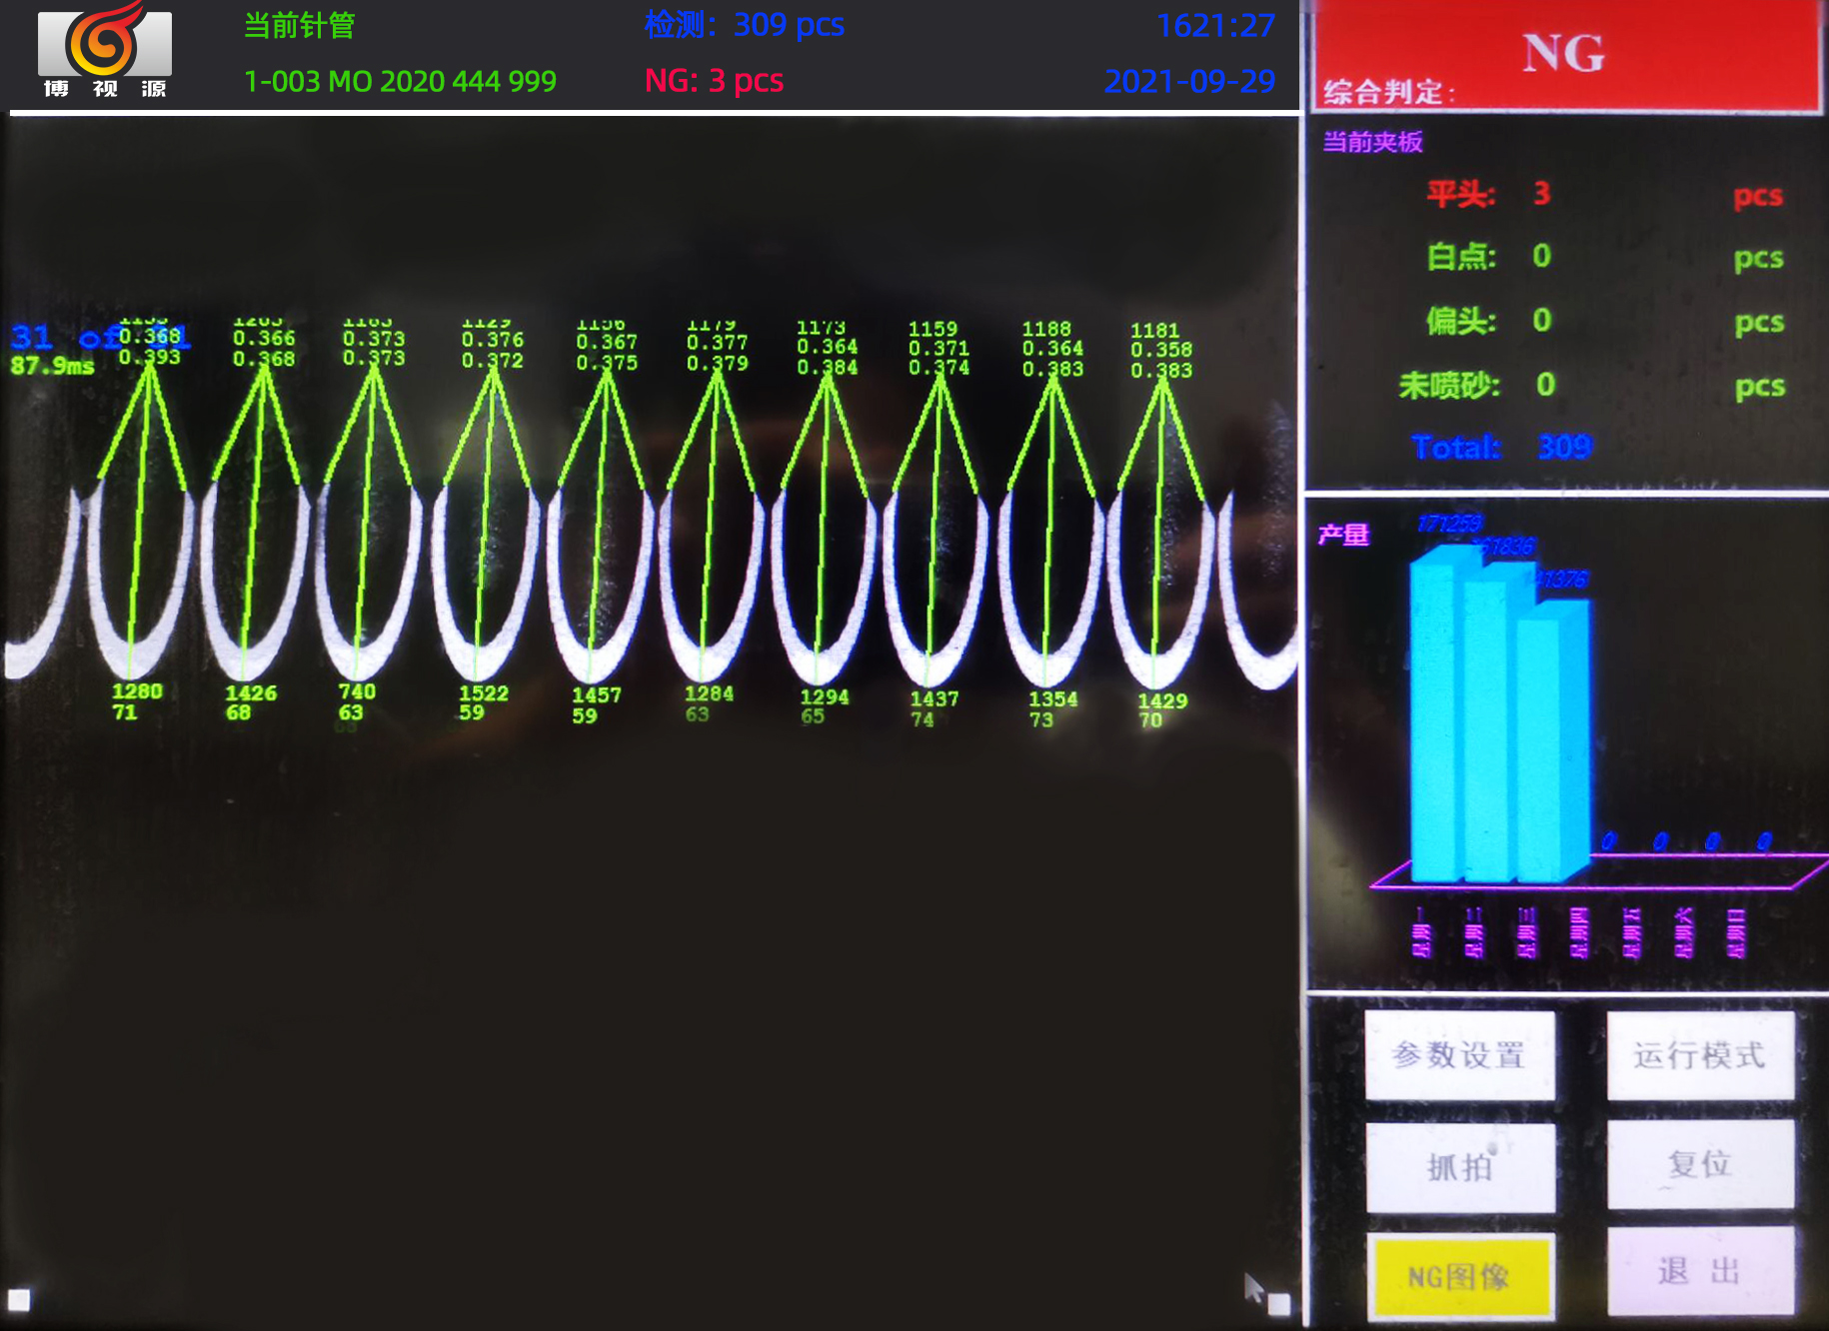
Task: Click the needle measurement 1426 68
Action: click(x=250, y=702)
